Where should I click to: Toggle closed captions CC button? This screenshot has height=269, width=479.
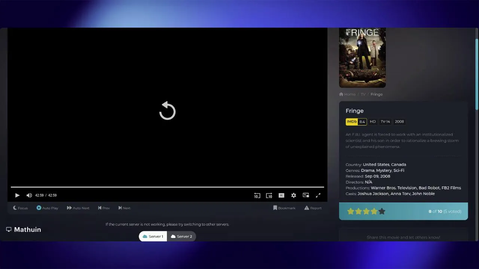point(281,195)
